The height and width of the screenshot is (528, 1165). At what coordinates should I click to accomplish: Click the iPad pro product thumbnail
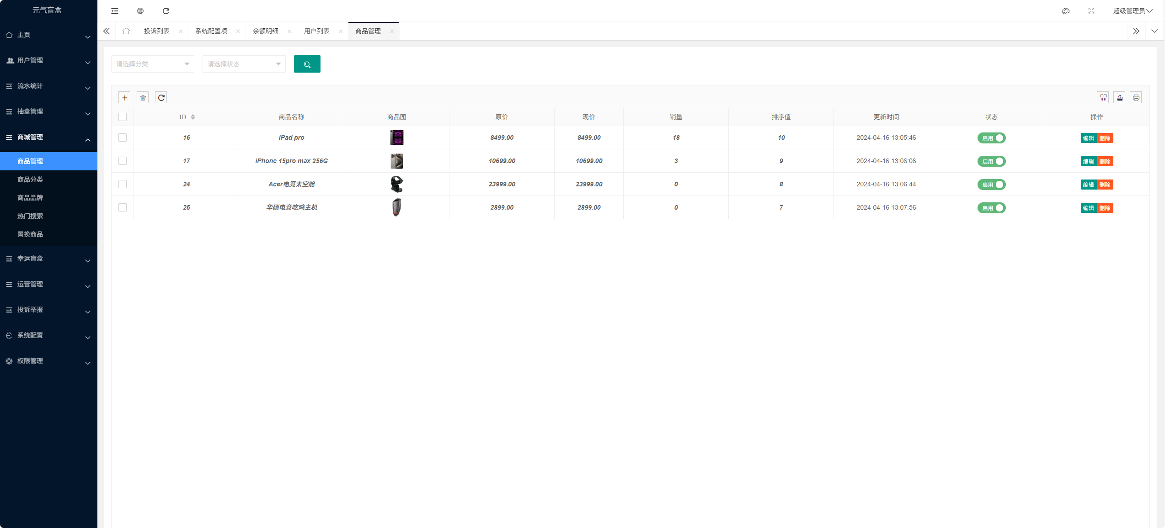point(396,137)
